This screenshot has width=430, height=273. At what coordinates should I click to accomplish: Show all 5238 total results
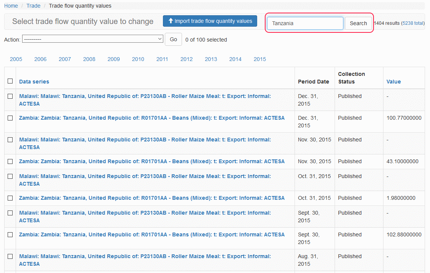coord(413,23)
